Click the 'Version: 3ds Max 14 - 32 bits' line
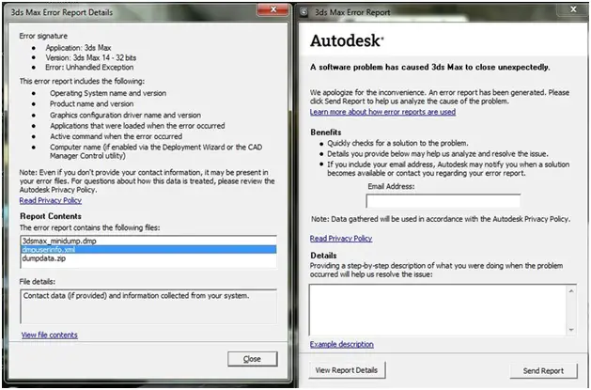The width and height of the screenshot is (591, 390). click(x=91, y=57)
